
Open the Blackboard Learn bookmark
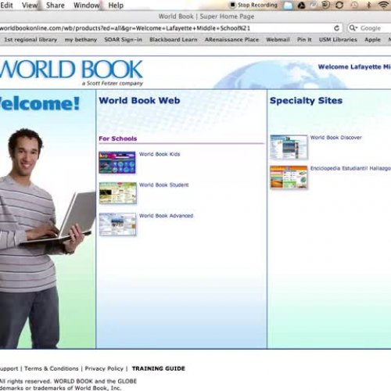(174, 40)
